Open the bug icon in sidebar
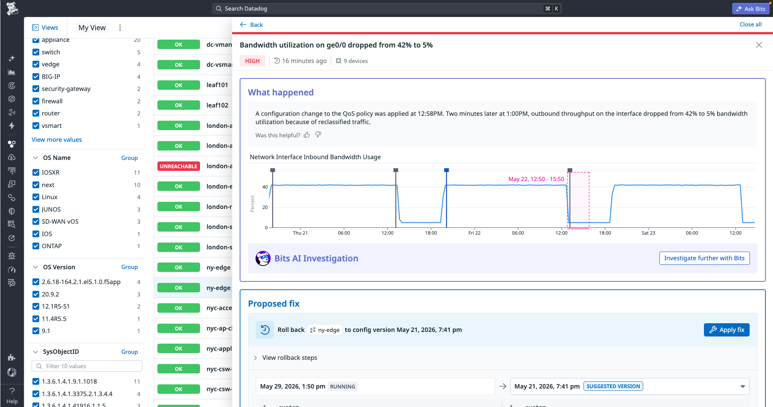773x407 pixels. (x=12, y=256)
